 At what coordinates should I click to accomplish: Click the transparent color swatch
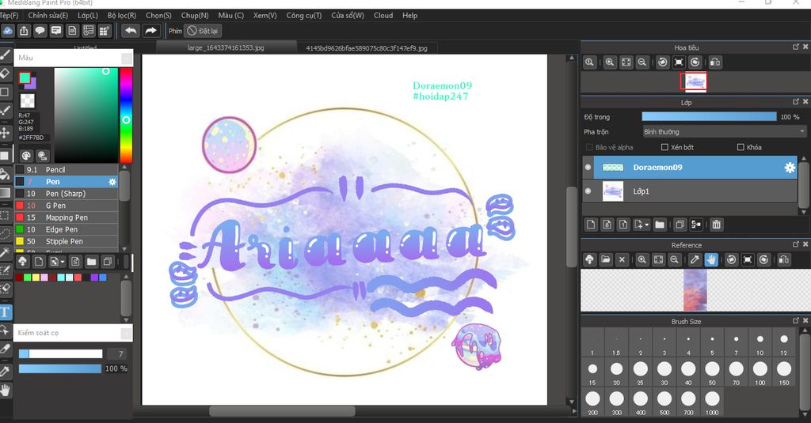(27, 100)
